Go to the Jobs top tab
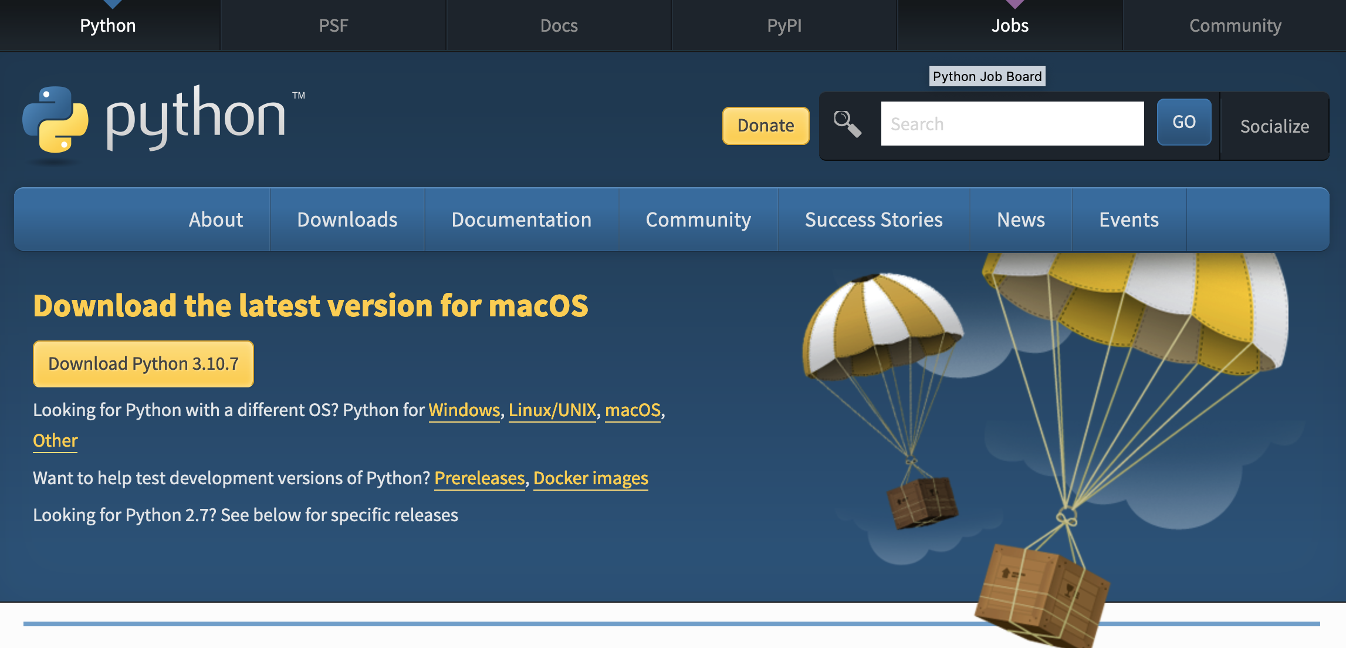 point(1009,25)
